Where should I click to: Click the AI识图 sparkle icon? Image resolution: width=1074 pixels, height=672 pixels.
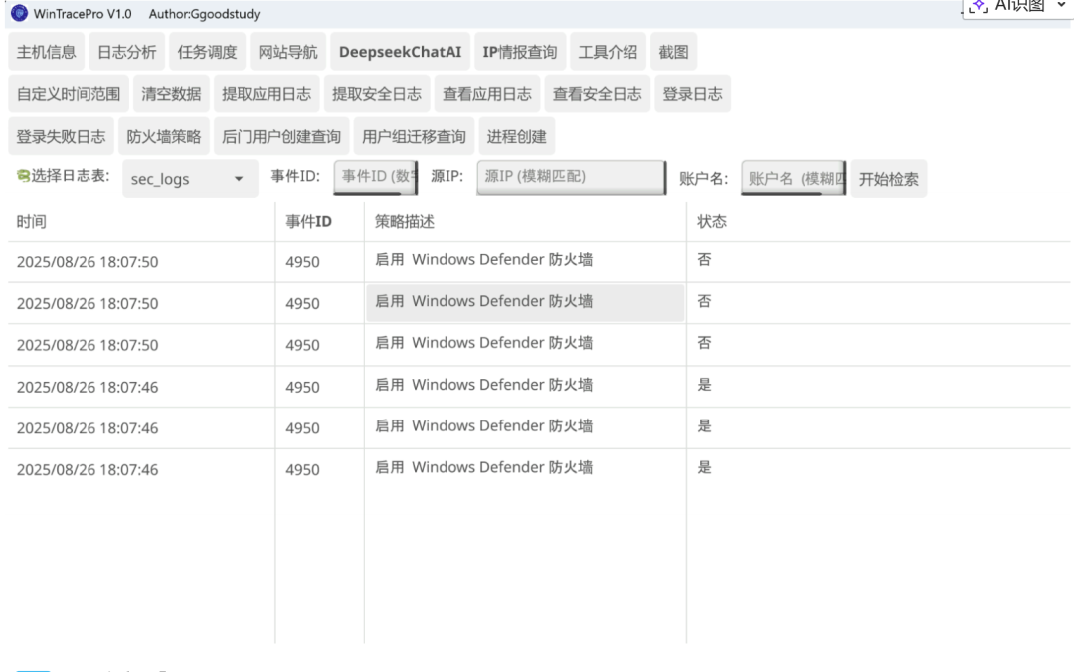click(x=979, y=6)
